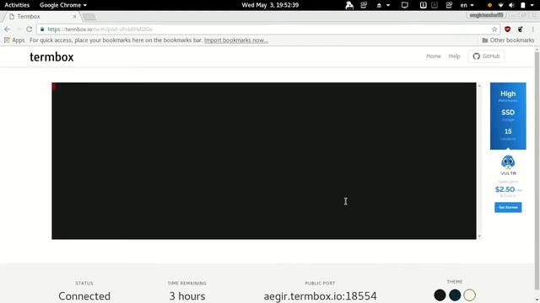The image size is (540, 303).
Task: Click the secure padlock icon in address bar
Action: click(42, 29)
